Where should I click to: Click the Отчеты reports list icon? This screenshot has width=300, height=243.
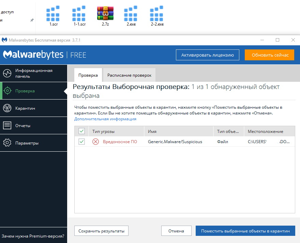point(7,125)
